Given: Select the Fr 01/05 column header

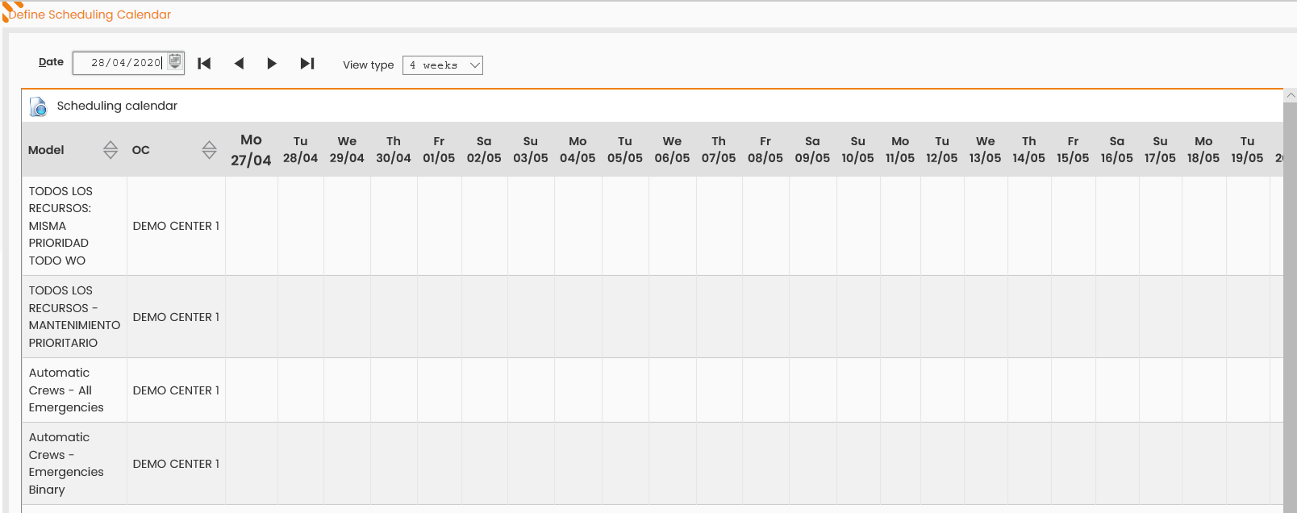Looking at the screenshot, I should (x=439, y=150).
